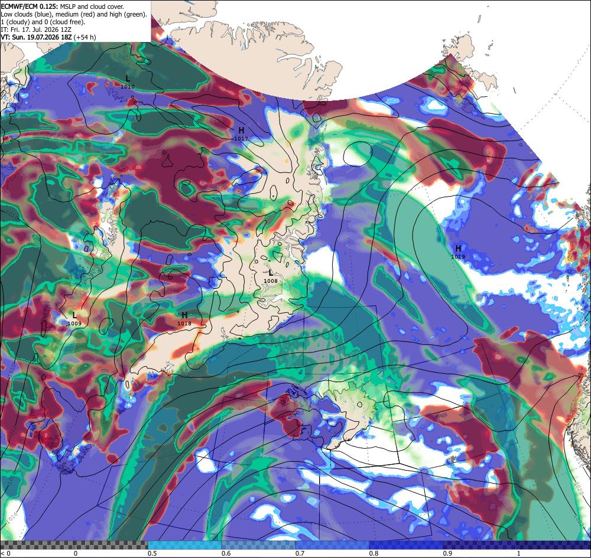The width and height of the screenshot is (591, 558).
Task: Click the legend label '0.5'
Action: pos(152,553)
